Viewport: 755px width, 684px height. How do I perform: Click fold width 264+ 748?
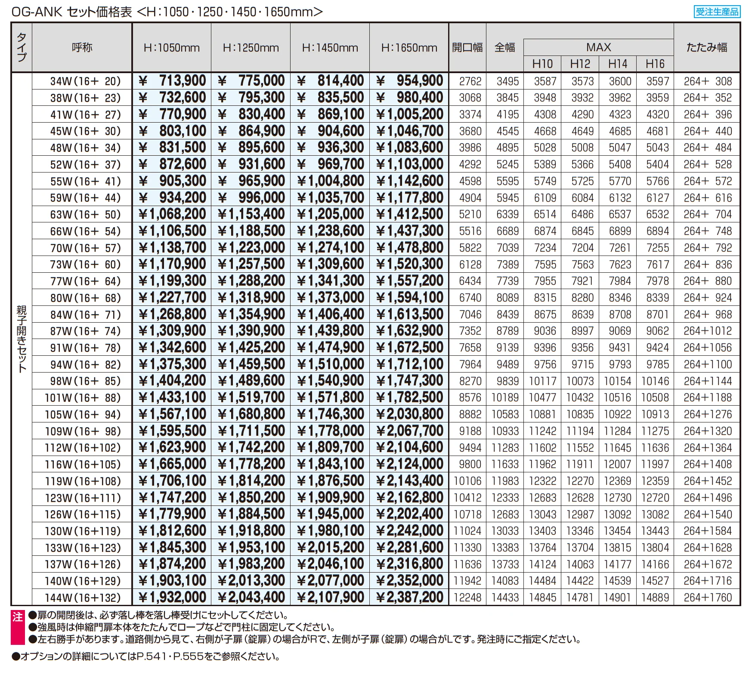click(708, 231)
